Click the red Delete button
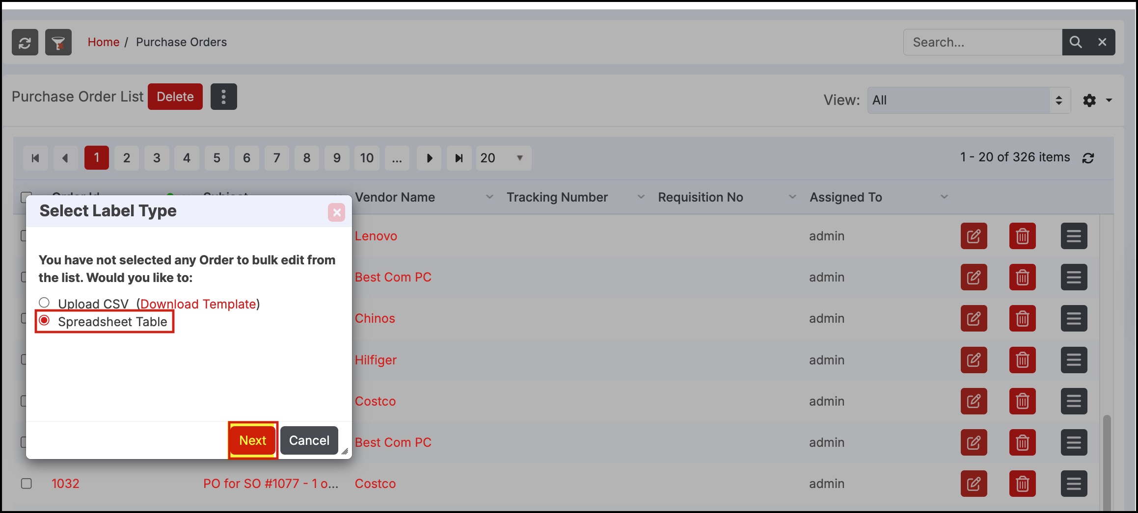Viewport: 1138px width, 513px height. tap(175, 97)
